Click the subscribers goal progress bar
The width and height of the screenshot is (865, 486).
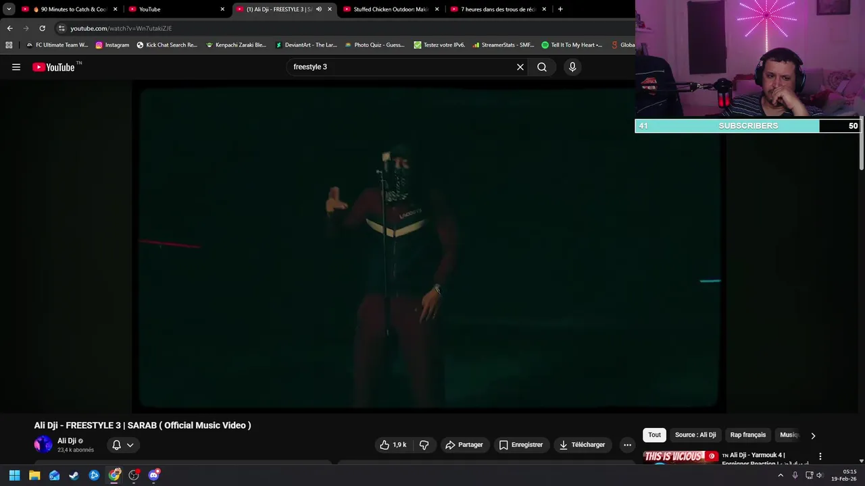point(748,126)
